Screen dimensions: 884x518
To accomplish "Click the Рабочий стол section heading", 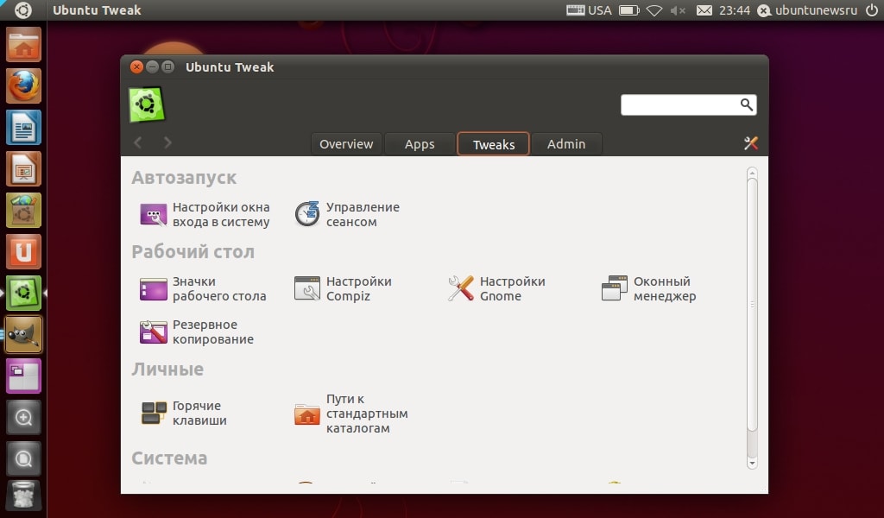I will pos(193,251).
